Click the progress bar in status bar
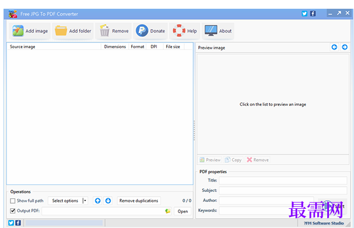The height and width of the screenshot is (228, 354). click(x=64, y=223)
